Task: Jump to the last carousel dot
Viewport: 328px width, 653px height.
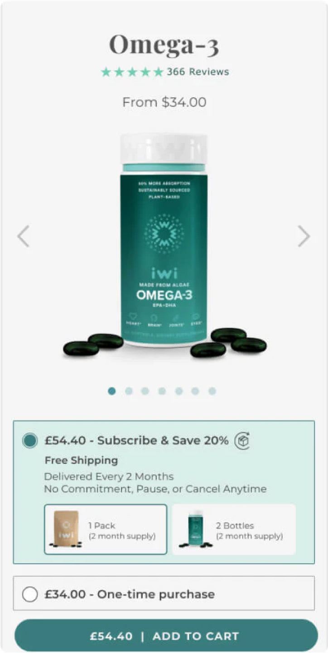Action: click(x=212, y=391)
